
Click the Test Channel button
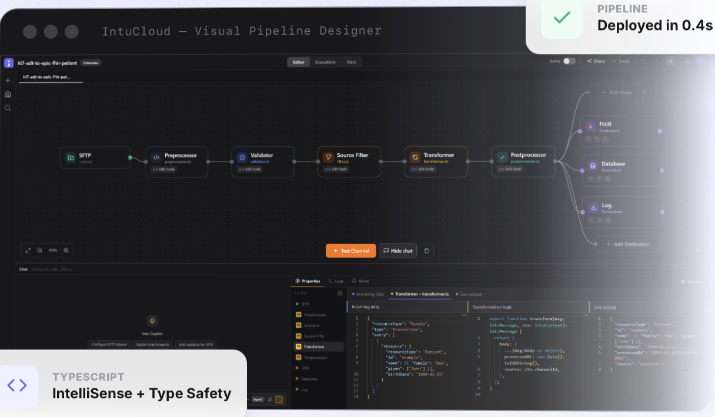tap(351, 251)
